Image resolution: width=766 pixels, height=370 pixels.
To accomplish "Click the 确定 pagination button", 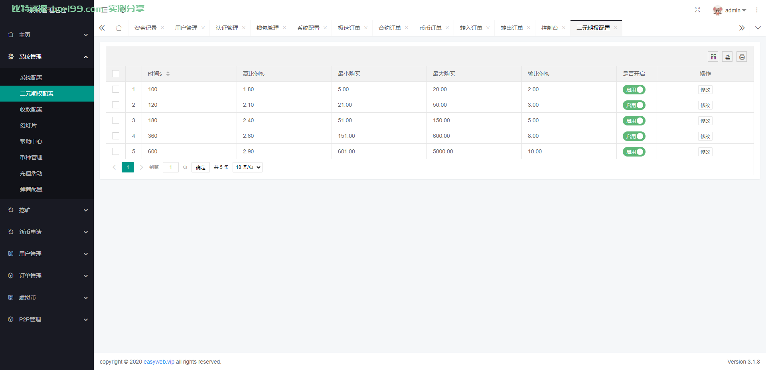I will tap(201, 167).
